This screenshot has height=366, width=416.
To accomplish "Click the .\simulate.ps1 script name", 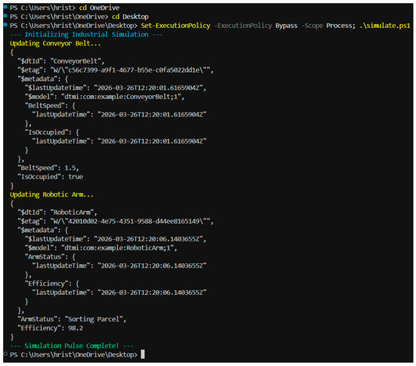I will [385, 26].
